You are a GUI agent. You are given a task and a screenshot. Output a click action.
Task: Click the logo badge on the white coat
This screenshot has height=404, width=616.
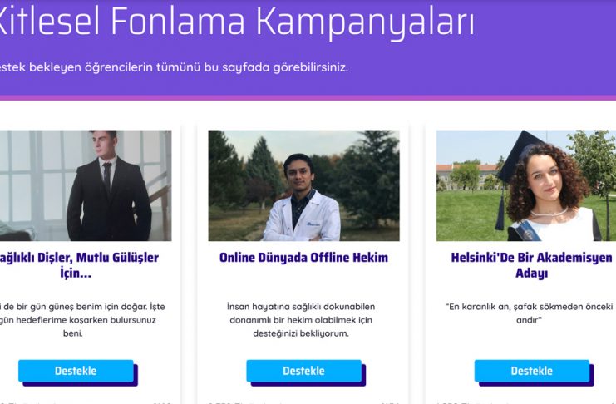[x=314, y=224]
